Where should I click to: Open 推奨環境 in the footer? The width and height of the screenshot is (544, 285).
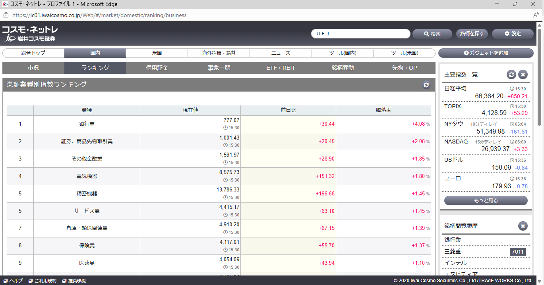74,281
